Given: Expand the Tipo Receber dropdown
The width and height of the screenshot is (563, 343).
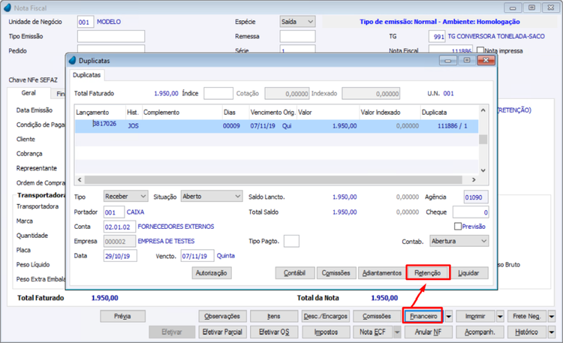Looking at the screenshot, I should (143, 197).
